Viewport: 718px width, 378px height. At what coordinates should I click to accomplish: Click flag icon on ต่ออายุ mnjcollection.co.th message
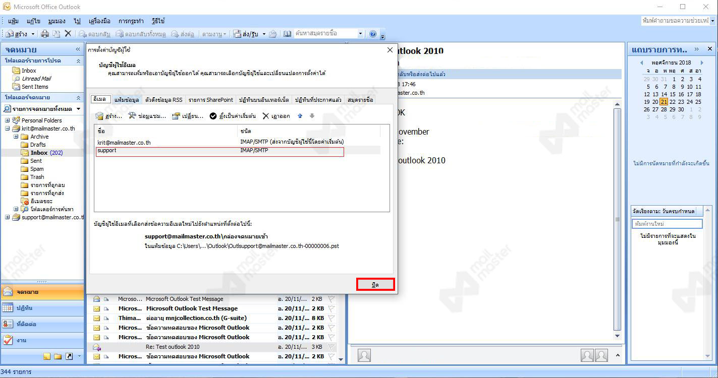point(332,318)
